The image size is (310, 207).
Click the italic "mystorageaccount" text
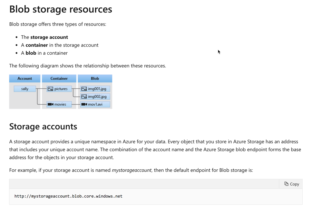pyautogui.click(x=132, y=170)
